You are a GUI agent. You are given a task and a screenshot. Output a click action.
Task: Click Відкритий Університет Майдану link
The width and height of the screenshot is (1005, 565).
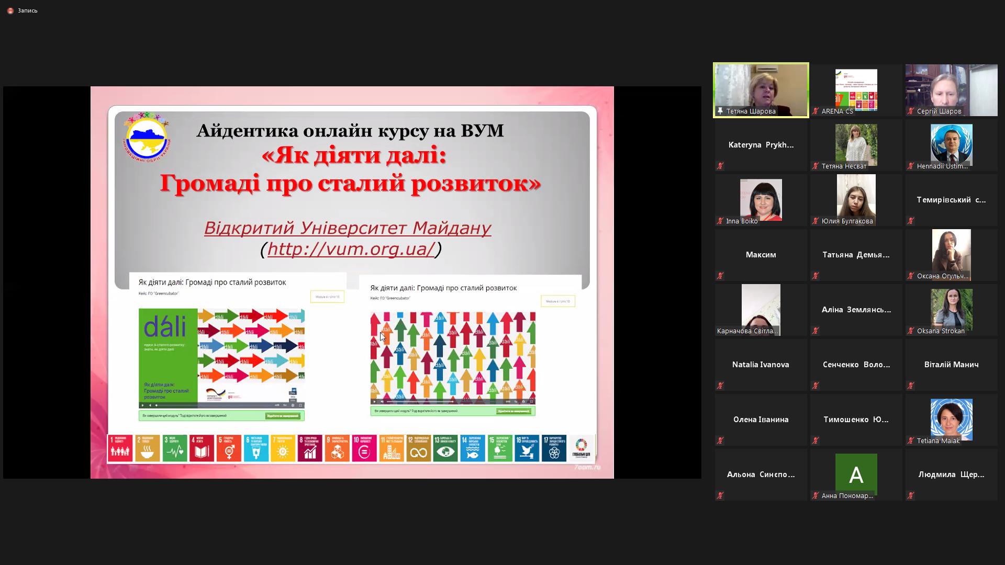pyautogui.click(x=347, y=228)
